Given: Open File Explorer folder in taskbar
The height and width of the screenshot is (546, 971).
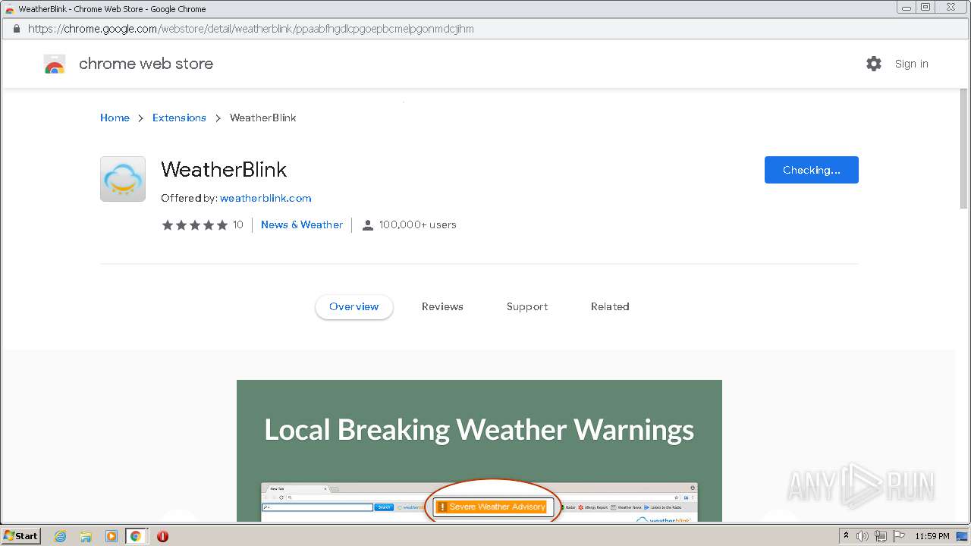Looking at the screenshot, I should click(x=86, y=536).
